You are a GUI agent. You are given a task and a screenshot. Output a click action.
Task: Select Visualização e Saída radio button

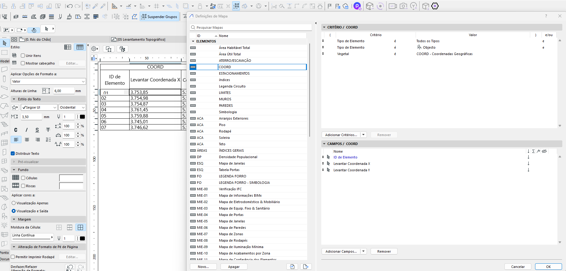pyautogui.click(x=13, y=211)
